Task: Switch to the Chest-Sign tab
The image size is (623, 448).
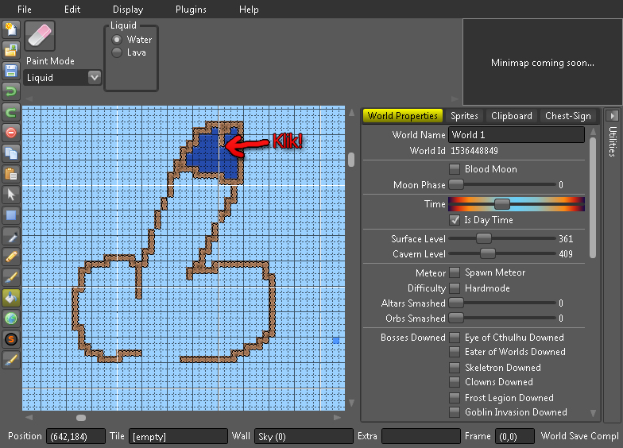Action: pos(567,116)
